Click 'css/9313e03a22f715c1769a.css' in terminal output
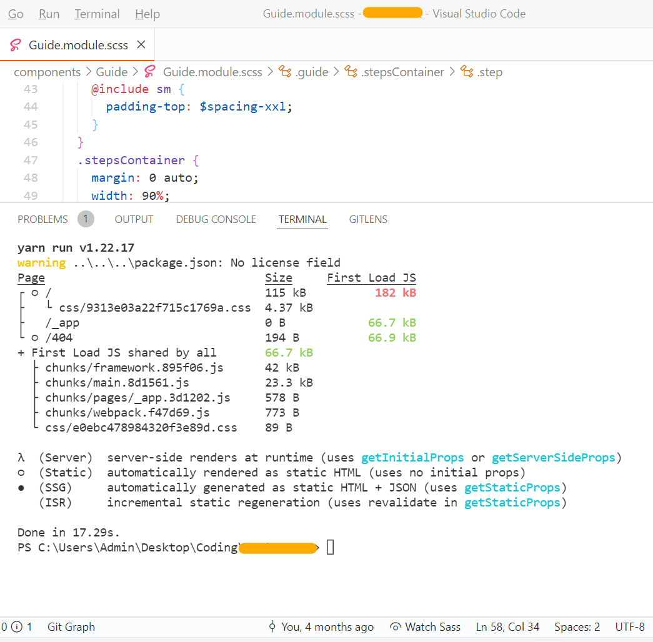Screen dimensions: 653x642 coord(155,308)
